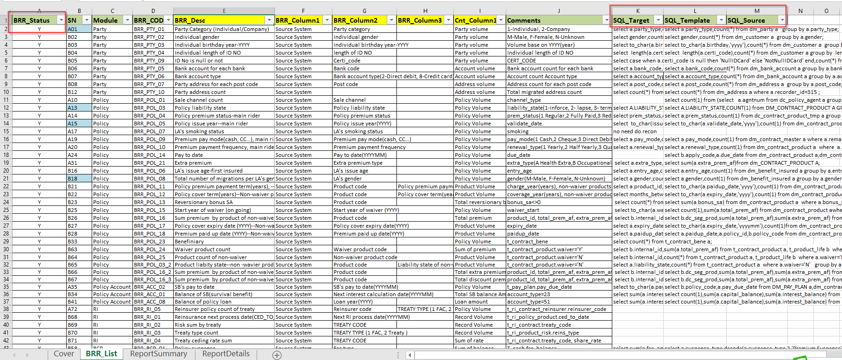Select column B header
Viewport: 842px width, 360px height.
point(79,11)
